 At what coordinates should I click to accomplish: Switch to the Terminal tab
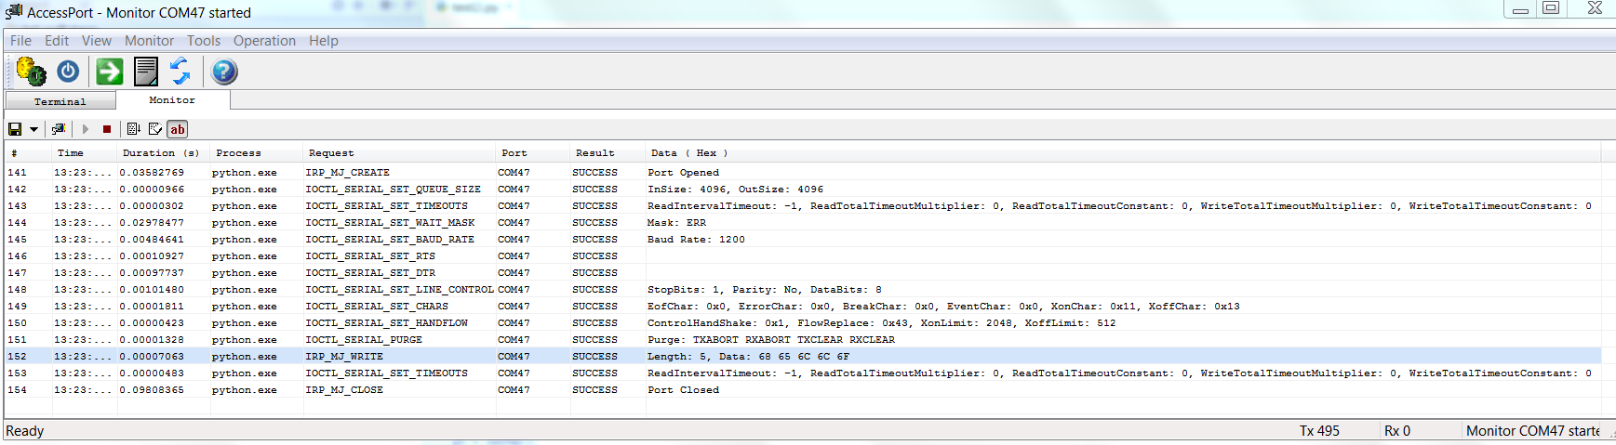coord(60,101)
